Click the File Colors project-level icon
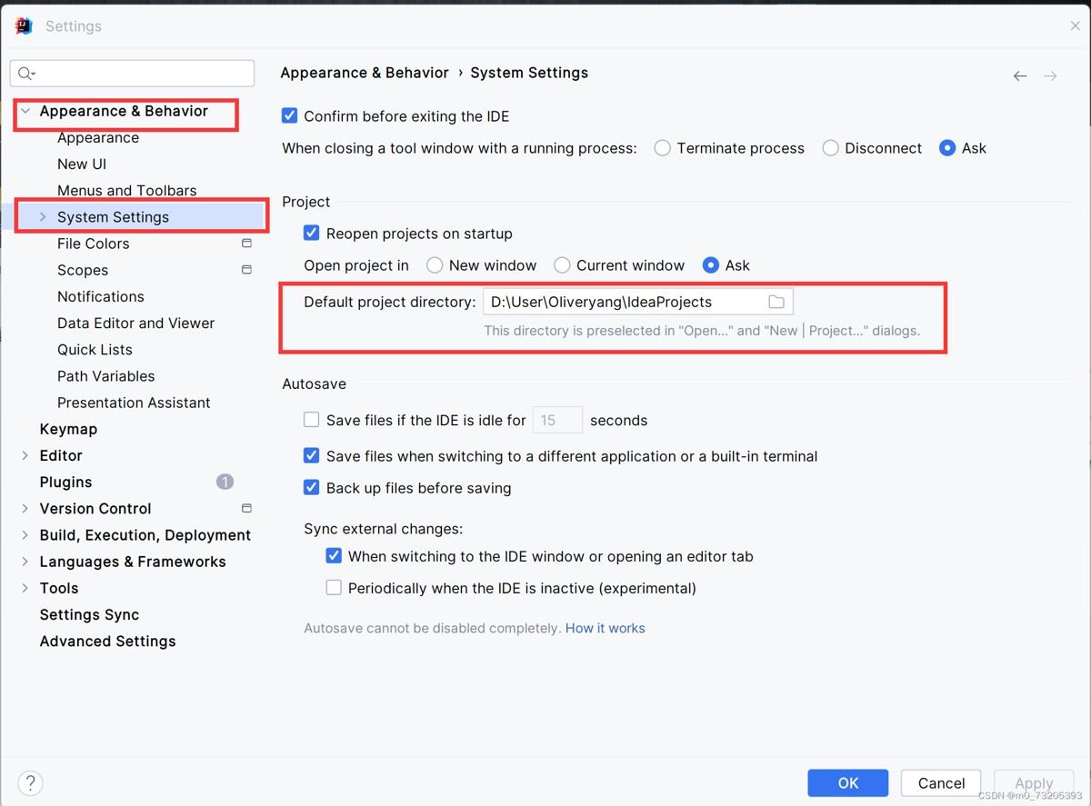The image size is (1091, 806). pos(246,244)
